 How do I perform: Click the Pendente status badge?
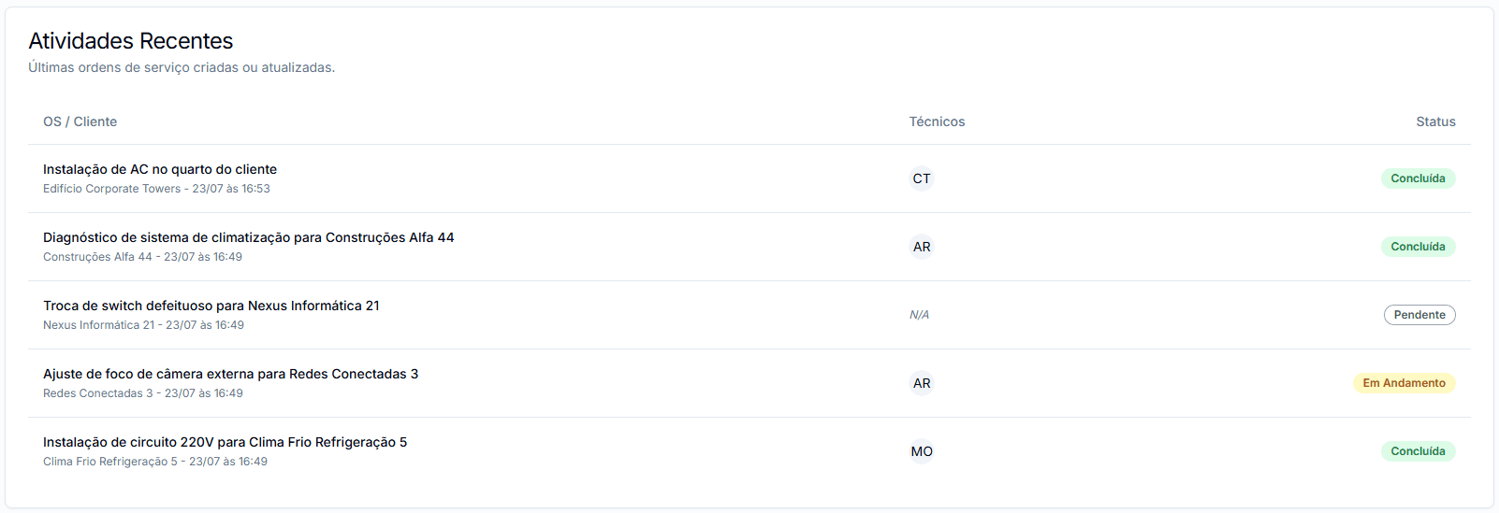click(1419, 315)
